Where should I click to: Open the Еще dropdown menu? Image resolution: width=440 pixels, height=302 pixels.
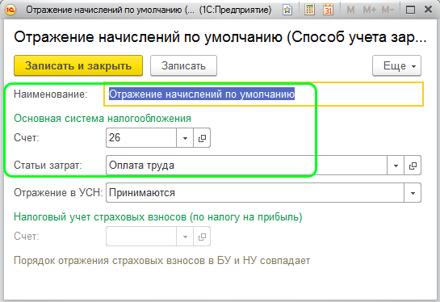[x=396, y=65]
